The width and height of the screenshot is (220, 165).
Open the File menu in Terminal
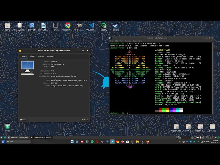click(112, 41)
